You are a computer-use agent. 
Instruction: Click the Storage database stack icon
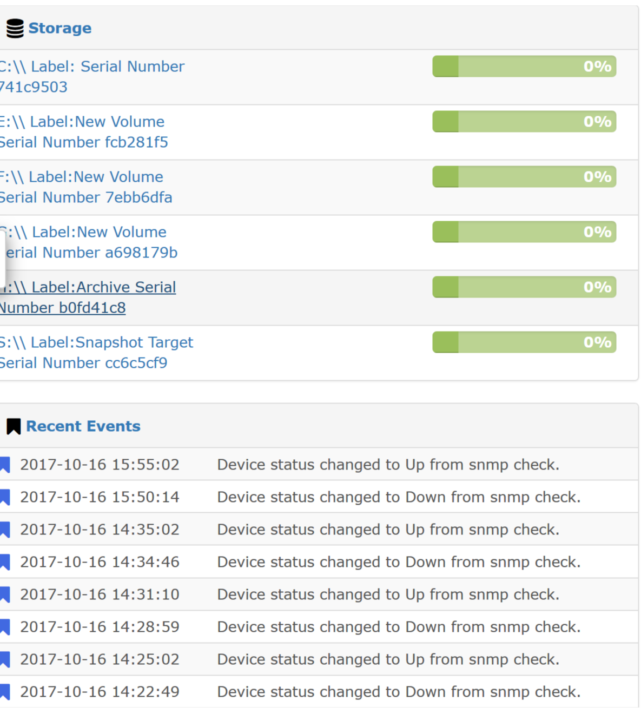[15, 28]
